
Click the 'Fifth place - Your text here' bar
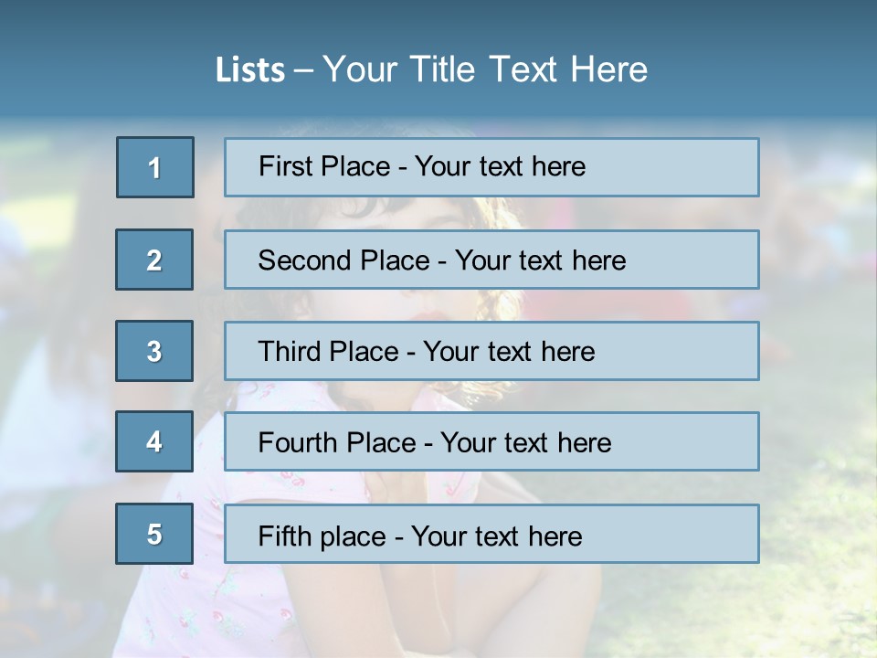[491, 534]
